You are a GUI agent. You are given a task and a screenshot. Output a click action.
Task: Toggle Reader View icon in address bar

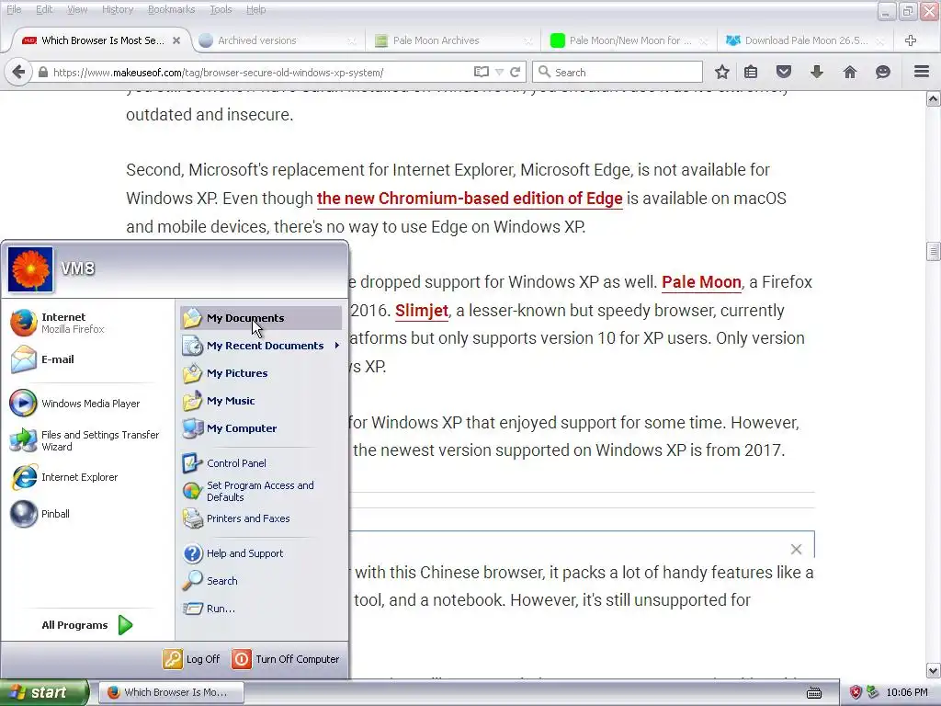[x=481, y=72]
